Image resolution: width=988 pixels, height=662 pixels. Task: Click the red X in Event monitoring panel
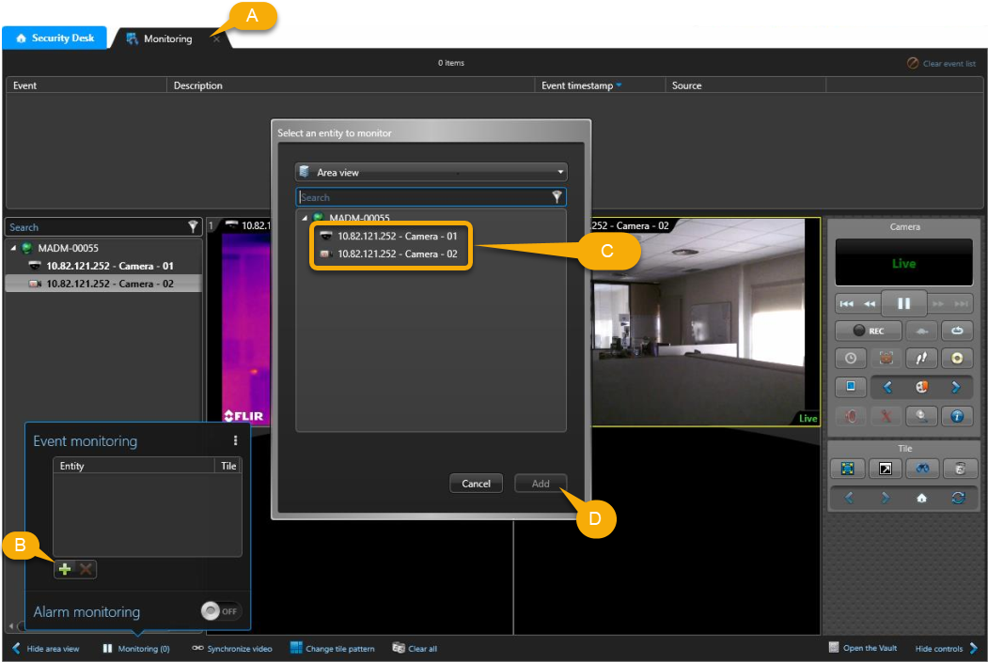(85, 568)
